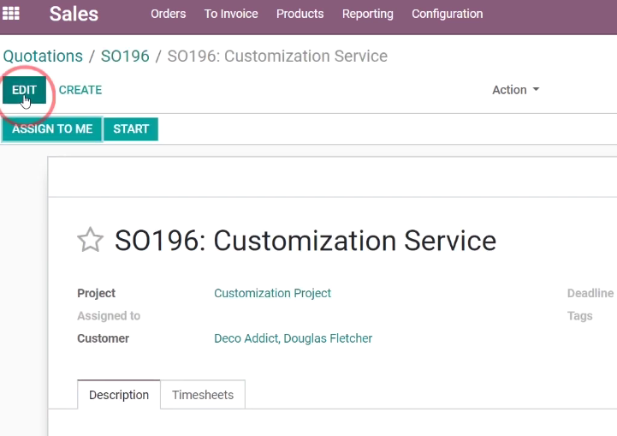Image resolution: width=617 pixels, height=436 pixels.
Task: Click the Edit button
Action: click(x=25, y=90)
